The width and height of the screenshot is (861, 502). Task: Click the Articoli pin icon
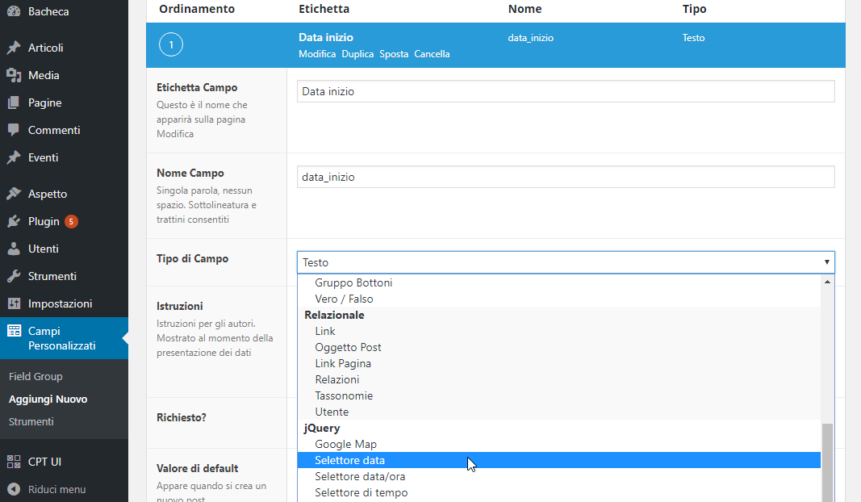tap(14, 48)
